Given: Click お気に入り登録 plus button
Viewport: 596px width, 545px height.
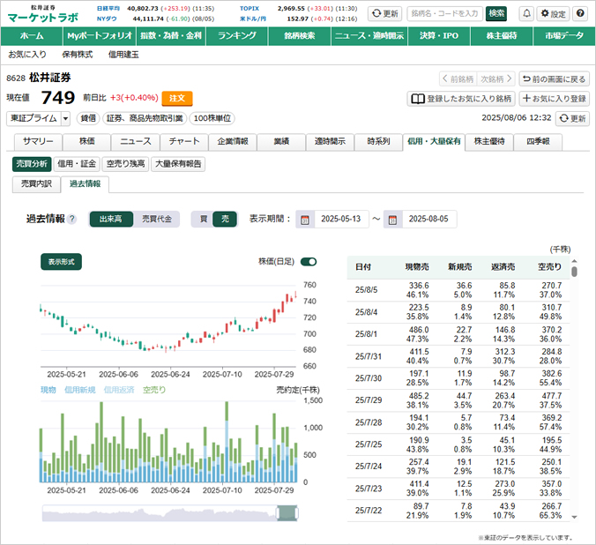Looking at the screenshot, I should coord(555,99).
